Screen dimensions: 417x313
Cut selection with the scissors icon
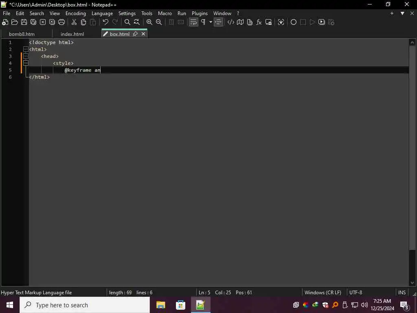(74, 22)
